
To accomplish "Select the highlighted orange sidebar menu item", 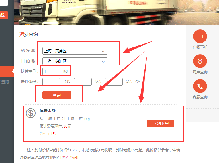I will point(7,71).
